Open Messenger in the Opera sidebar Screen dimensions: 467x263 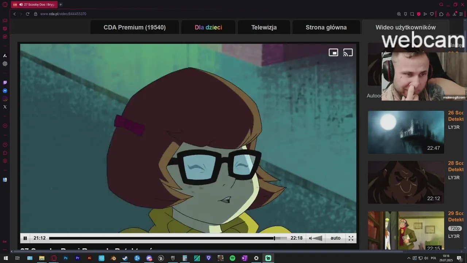5,91
